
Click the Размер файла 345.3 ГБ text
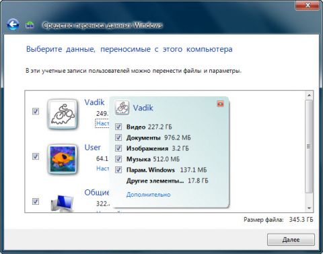click(x=279, y=220)
